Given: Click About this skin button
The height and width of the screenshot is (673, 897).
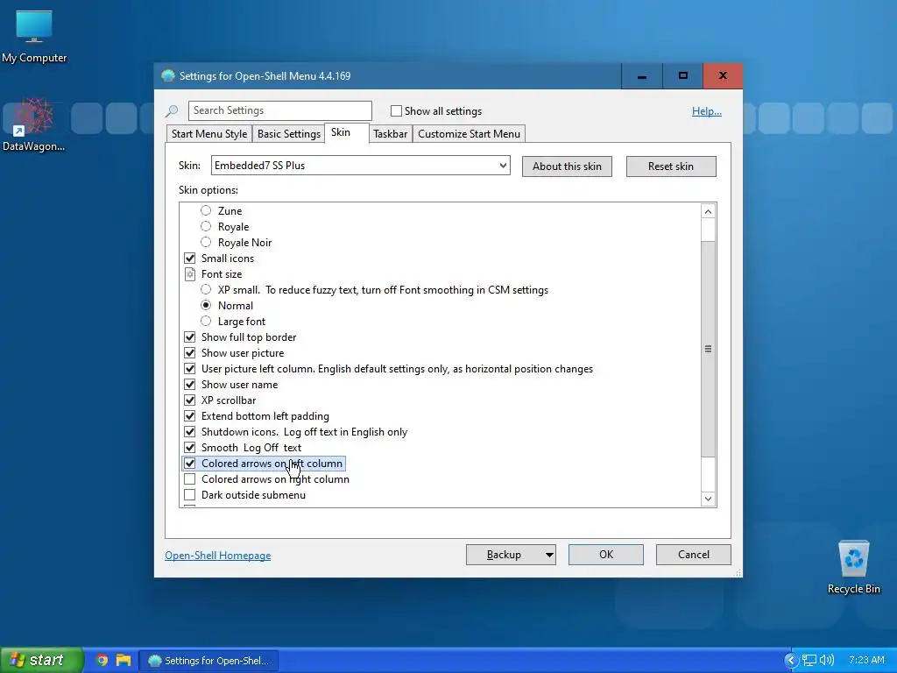Looking at the screenshot, I should click(x=567, y=166).
